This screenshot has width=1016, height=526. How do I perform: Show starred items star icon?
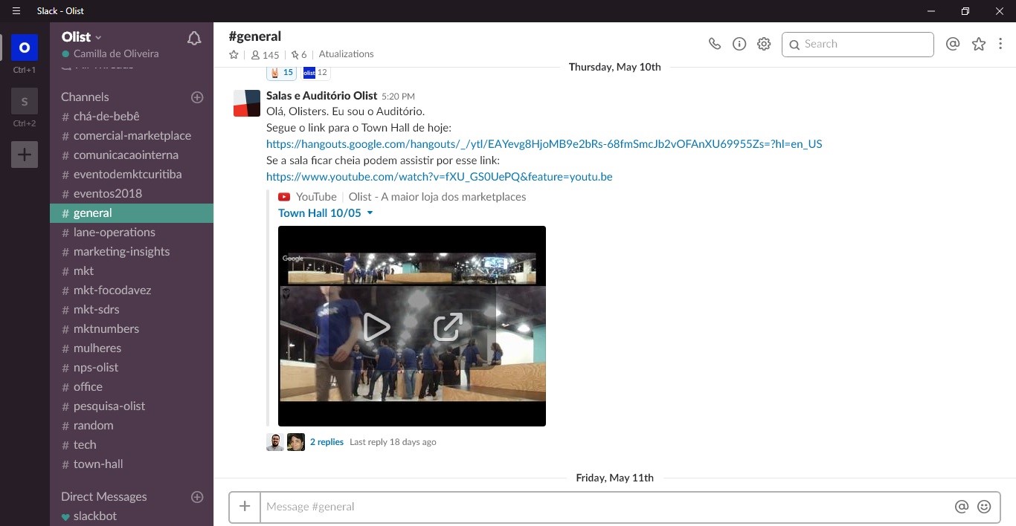click(979, 44)
